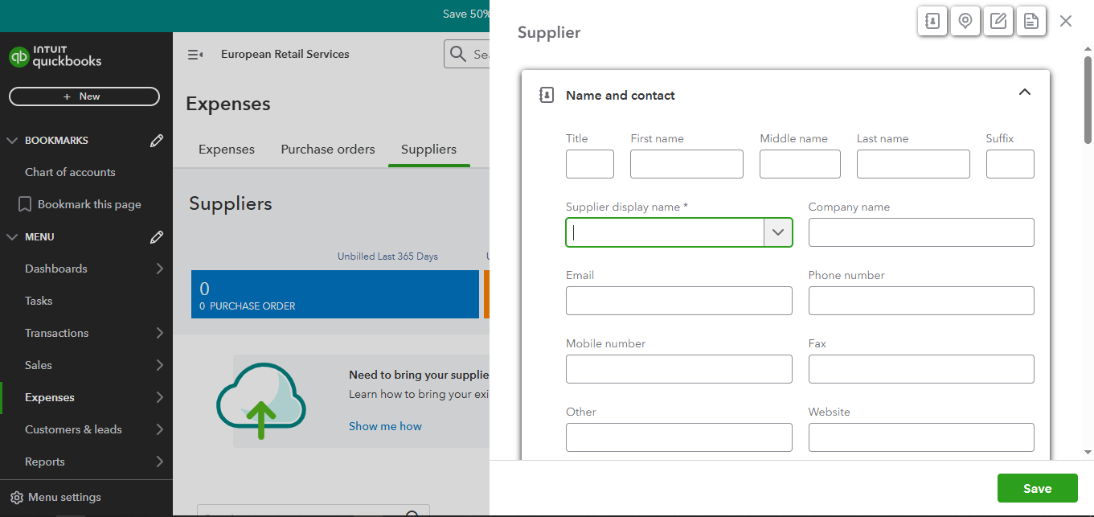
Task: Click the + New button
Action: 84,96
